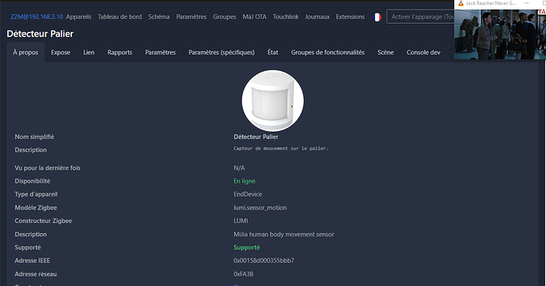Open the MàJ OTA page
The image size is (546, 286).
[255, 17]
